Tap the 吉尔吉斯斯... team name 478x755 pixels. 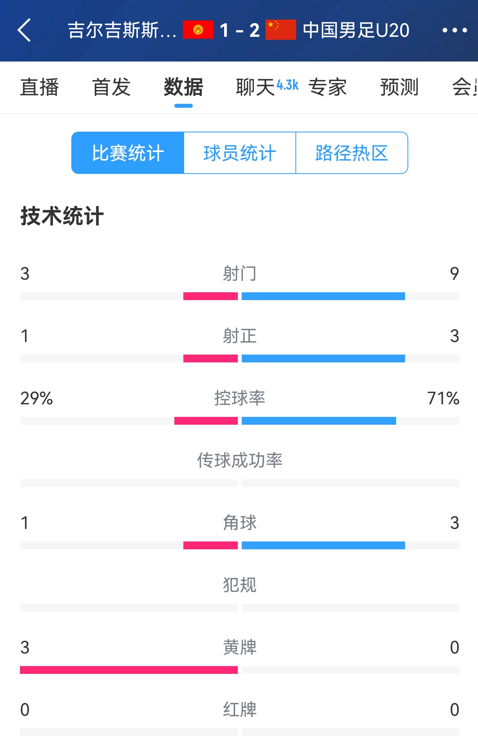tap(122, 30)
